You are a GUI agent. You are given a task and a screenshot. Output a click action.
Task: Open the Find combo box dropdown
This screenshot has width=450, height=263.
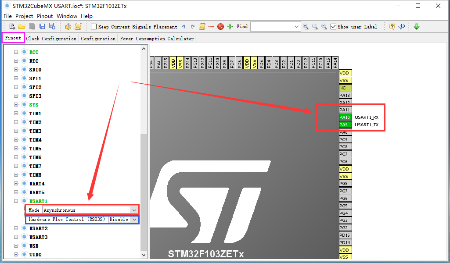pyautogui.click(x=297, y=27)
